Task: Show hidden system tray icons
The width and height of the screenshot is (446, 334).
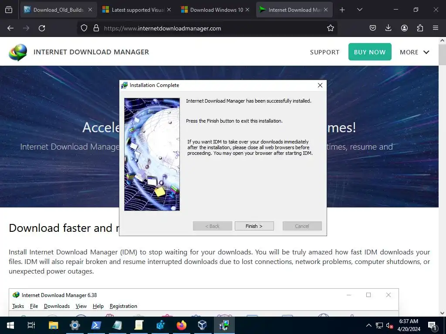Action: click(x=368, y=325)
